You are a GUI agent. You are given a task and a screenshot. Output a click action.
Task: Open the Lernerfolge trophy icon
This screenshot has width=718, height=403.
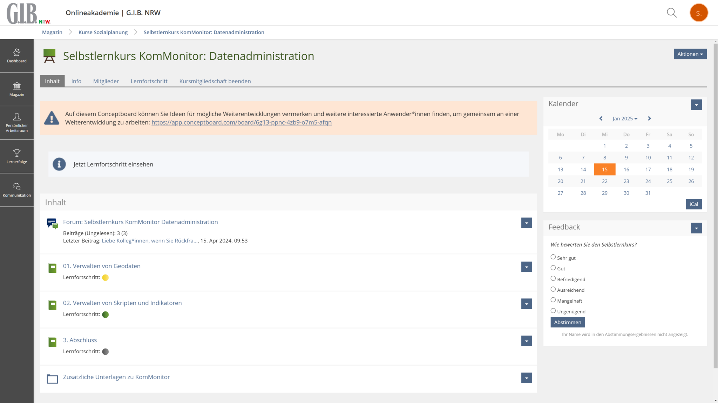(17, 156)
